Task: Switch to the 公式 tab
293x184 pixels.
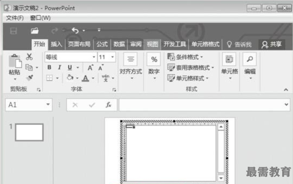Action: click(x=102, y=44)
